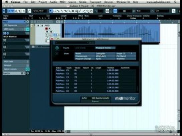Click the Playback Events input button

[106, 48]
